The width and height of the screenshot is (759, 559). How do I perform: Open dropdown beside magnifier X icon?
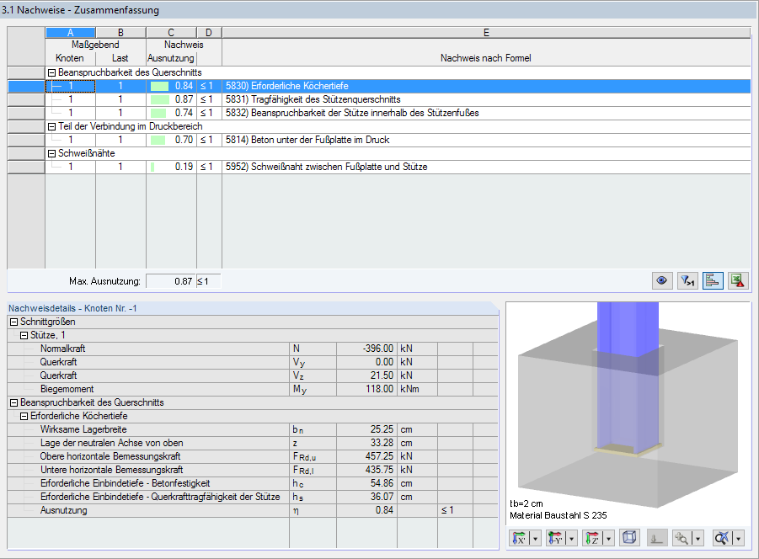[x=738, y=538]
